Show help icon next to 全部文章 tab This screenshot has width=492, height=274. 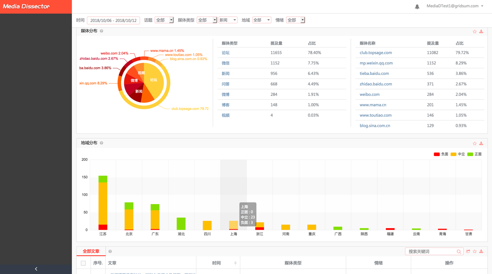point(110,251)
